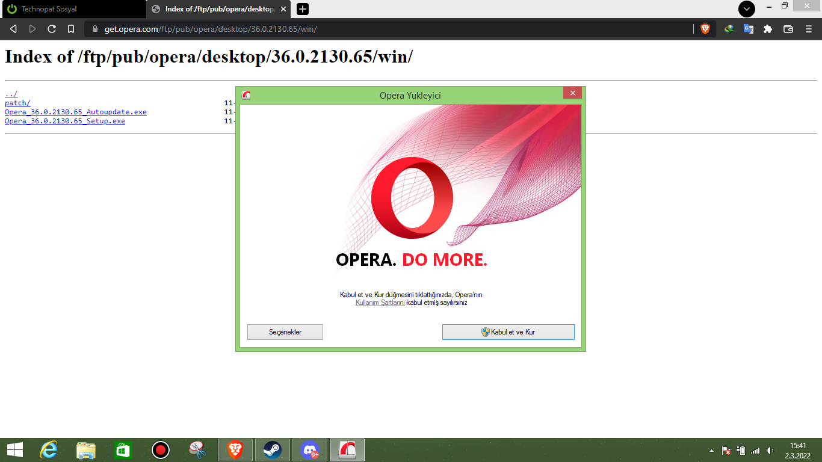
Task: Open Brave Shields lion icon in address bar
Action: click(705, 29)
